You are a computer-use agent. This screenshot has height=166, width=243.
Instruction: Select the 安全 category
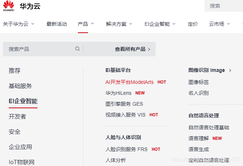pos(15,132)
